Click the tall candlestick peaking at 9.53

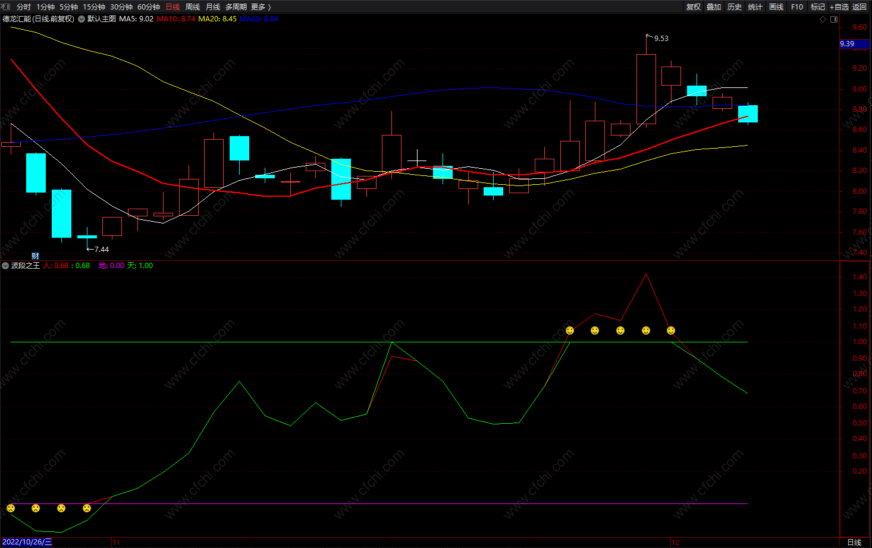point(646,89)
